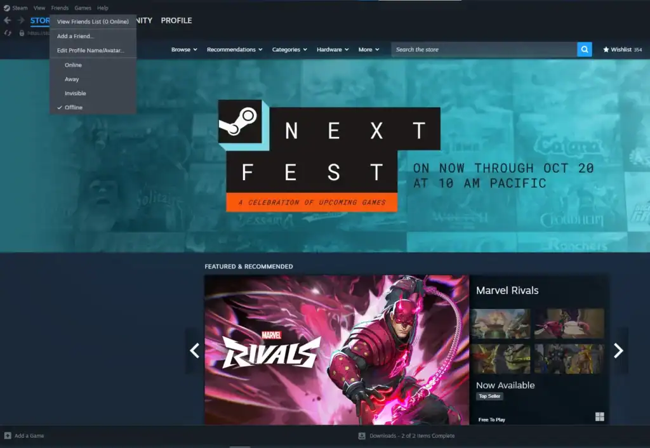The height and width of the screenshot is (448, 650).
Task: Show previous featured game with left arrow
Action: (195, 350)
